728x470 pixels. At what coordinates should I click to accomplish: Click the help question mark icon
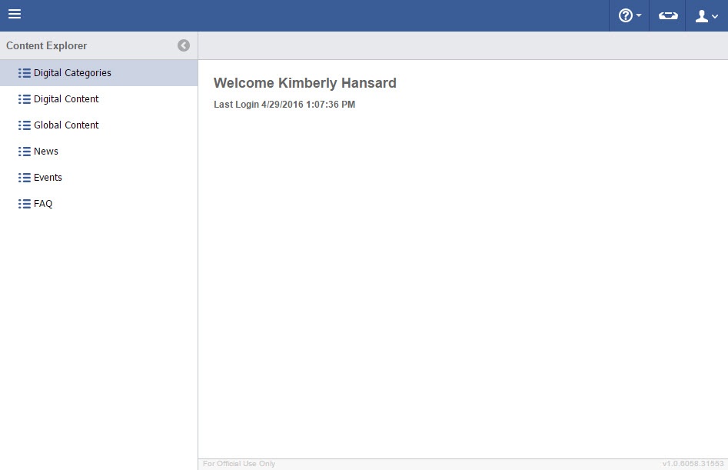point(625,15)
